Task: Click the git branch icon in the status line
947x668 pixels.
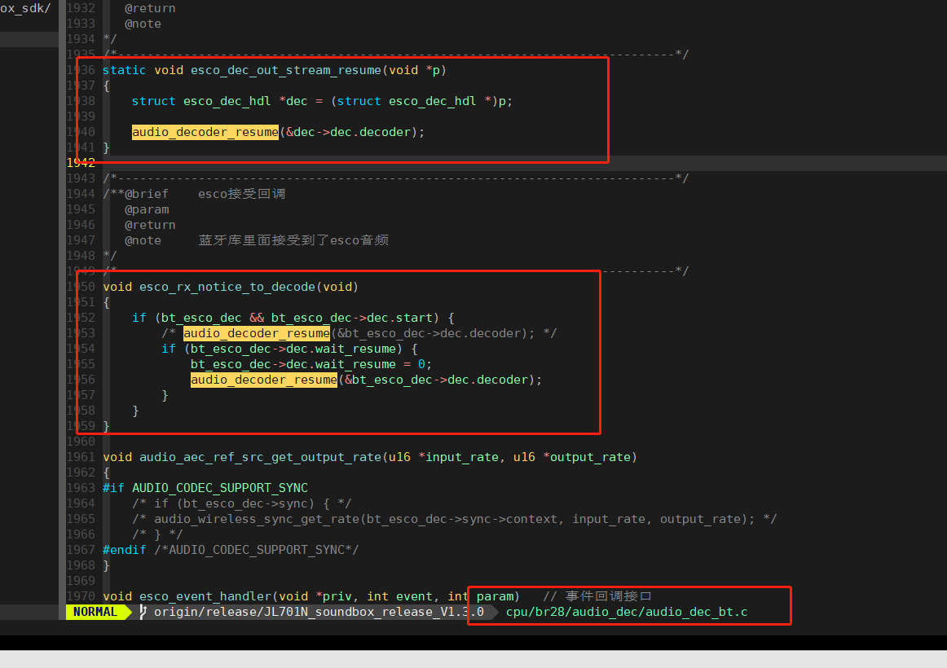Action: [x=143, y=612]
